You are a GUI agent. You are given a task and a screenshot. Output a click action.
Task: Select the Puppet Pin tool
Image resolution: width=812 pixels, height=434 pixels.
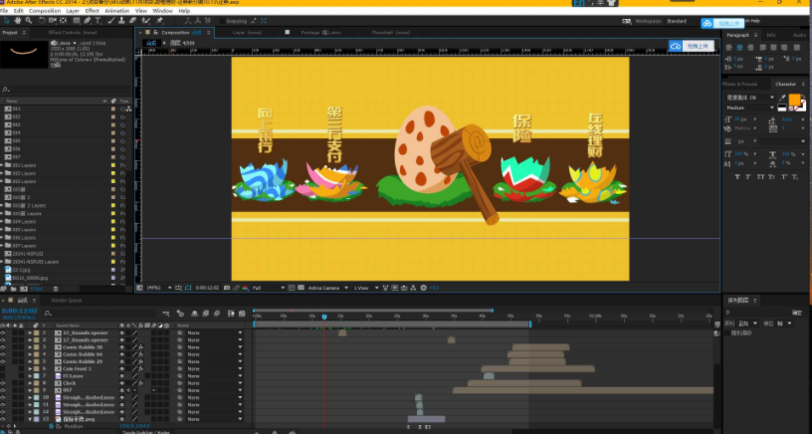pyautogui.click(x=159, y=21)
